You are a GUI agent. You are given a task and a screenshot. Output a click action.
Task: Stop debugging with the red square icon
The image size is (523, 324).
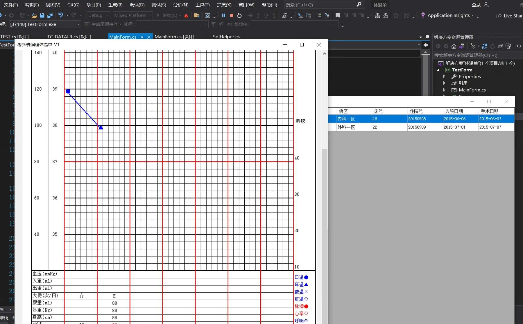pos(232,15)
